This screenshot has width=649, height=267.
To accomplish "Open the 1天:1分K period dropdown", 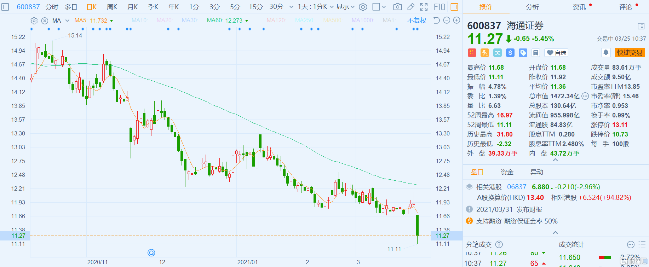I will tap(315, 7).
